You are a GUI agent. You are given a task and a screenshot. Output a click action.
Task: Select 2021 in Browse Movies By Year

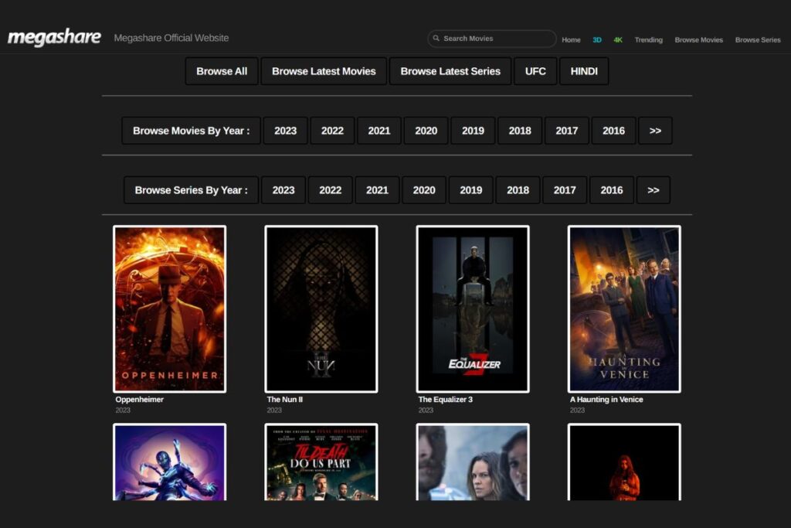(x=379, y=131)
